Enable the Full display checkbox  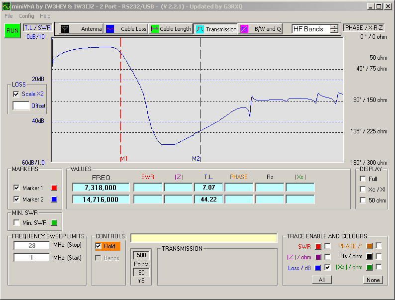tap(363, 179)
